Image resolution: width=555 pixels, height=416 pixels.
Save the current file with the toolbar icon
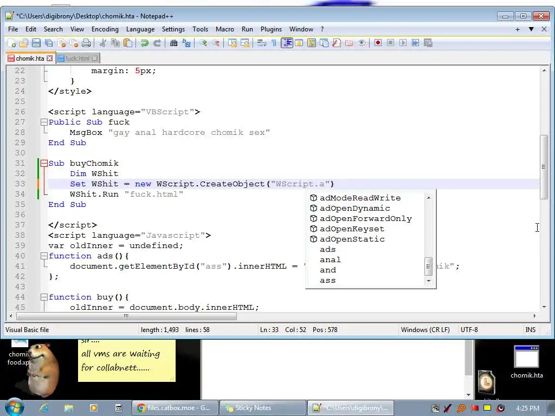tap(36, 43)
